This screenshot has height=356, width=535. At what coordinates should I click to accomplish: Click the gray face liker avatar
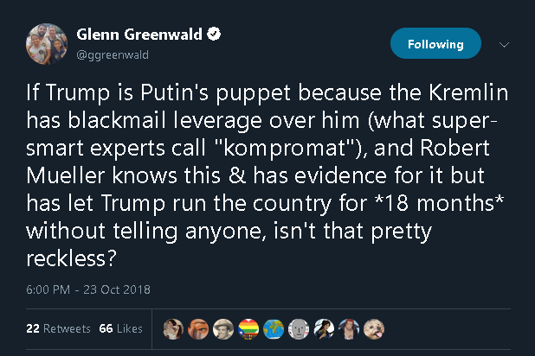(298, 328)
